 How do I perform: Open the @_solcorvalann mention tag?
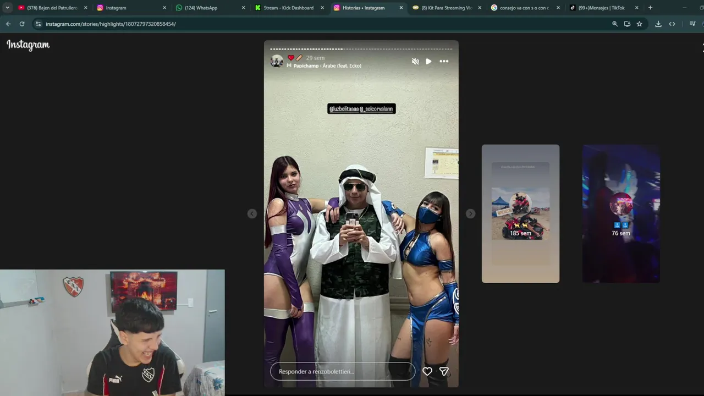click(x=376, y=109)
